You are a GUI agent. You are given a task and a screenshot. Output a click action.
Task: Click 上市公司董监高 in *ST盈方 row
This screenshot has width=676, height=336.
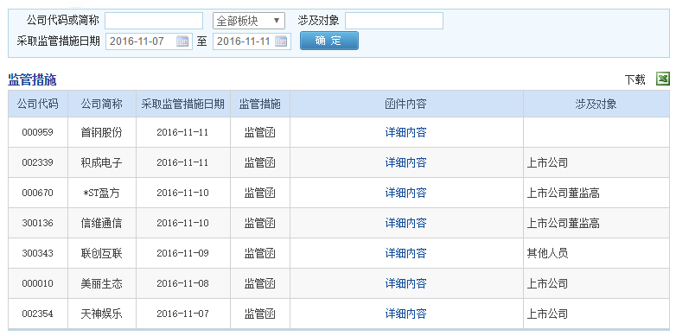563,193
